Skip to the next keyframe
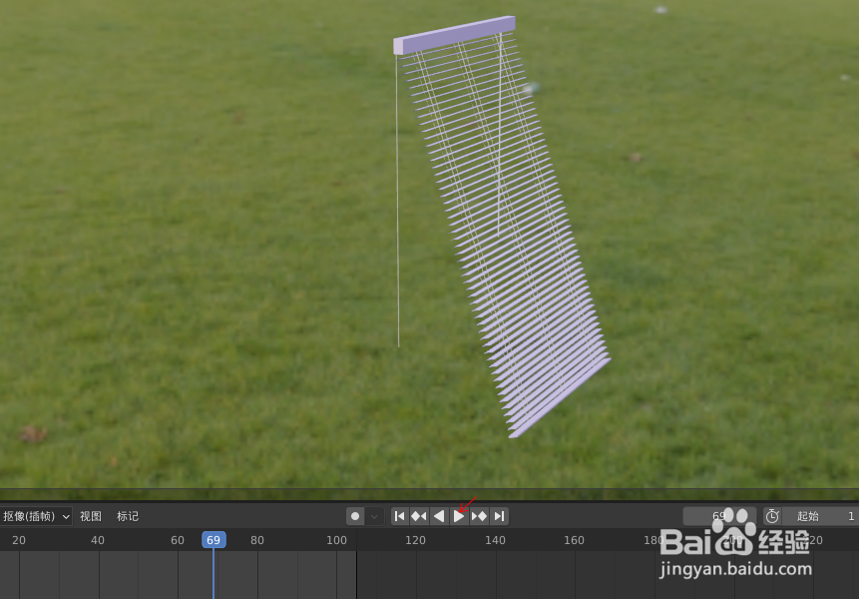This screenshot has height=599, width=859. (x=479, y=516)
